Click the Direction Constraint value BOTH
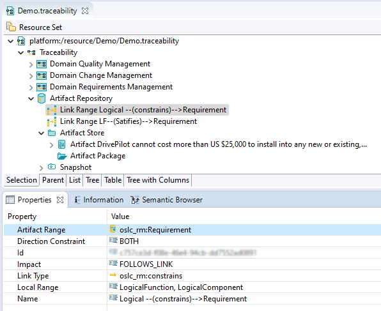 point(129,241)
